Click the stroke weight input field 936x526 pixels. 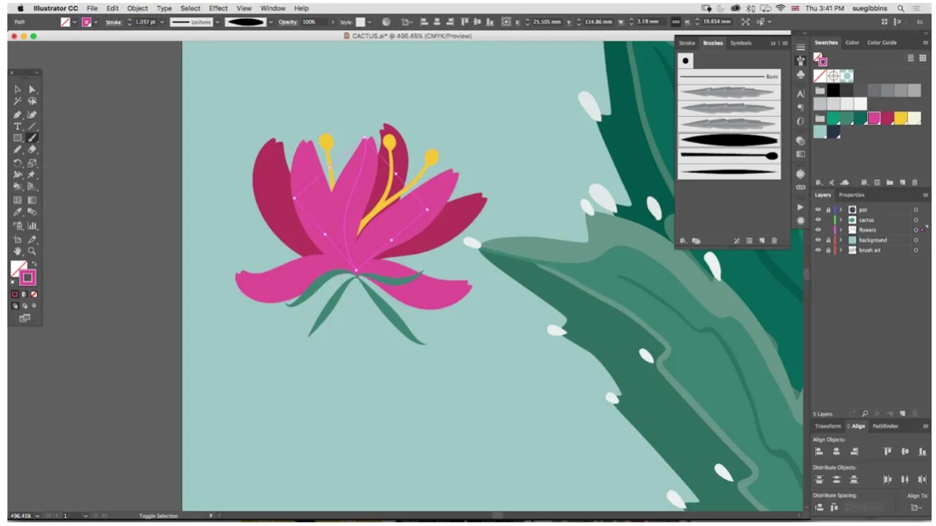click(x=146, y=22)
